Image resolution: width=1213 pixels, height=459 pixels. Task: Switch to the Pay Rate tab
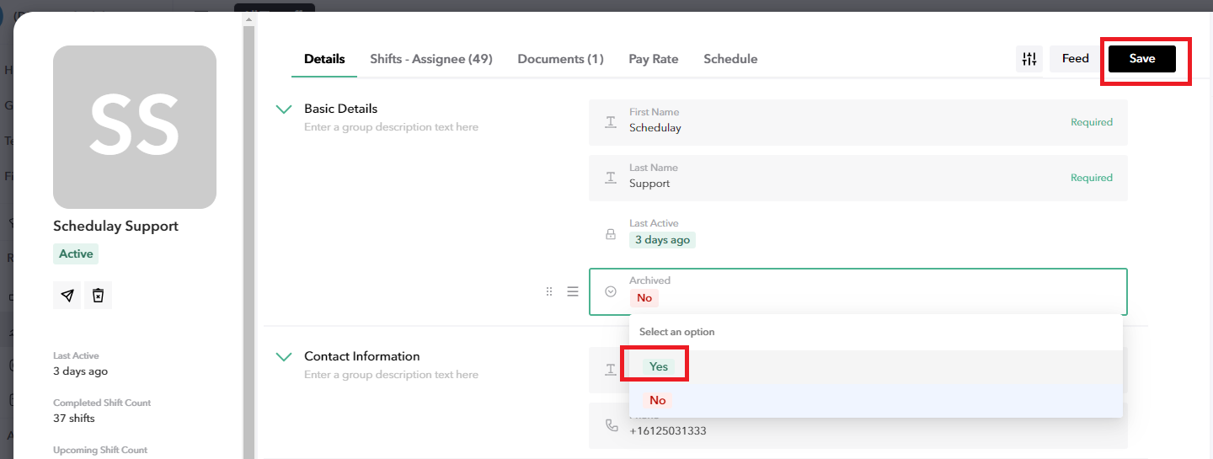click(654, 59)
